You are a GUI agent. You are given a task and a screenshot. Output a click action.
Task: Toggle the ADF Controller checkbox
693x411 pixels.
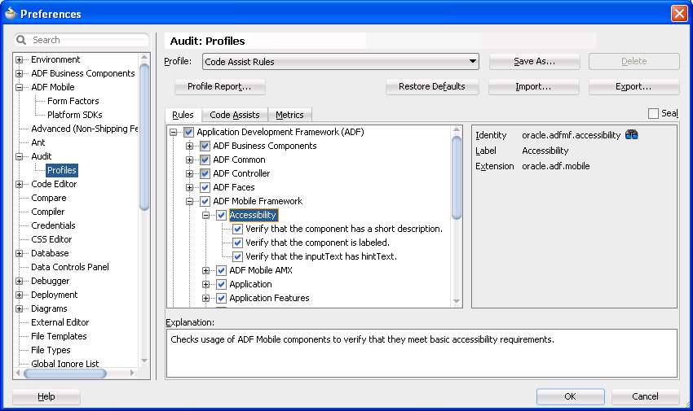click(x=205, y=173)
